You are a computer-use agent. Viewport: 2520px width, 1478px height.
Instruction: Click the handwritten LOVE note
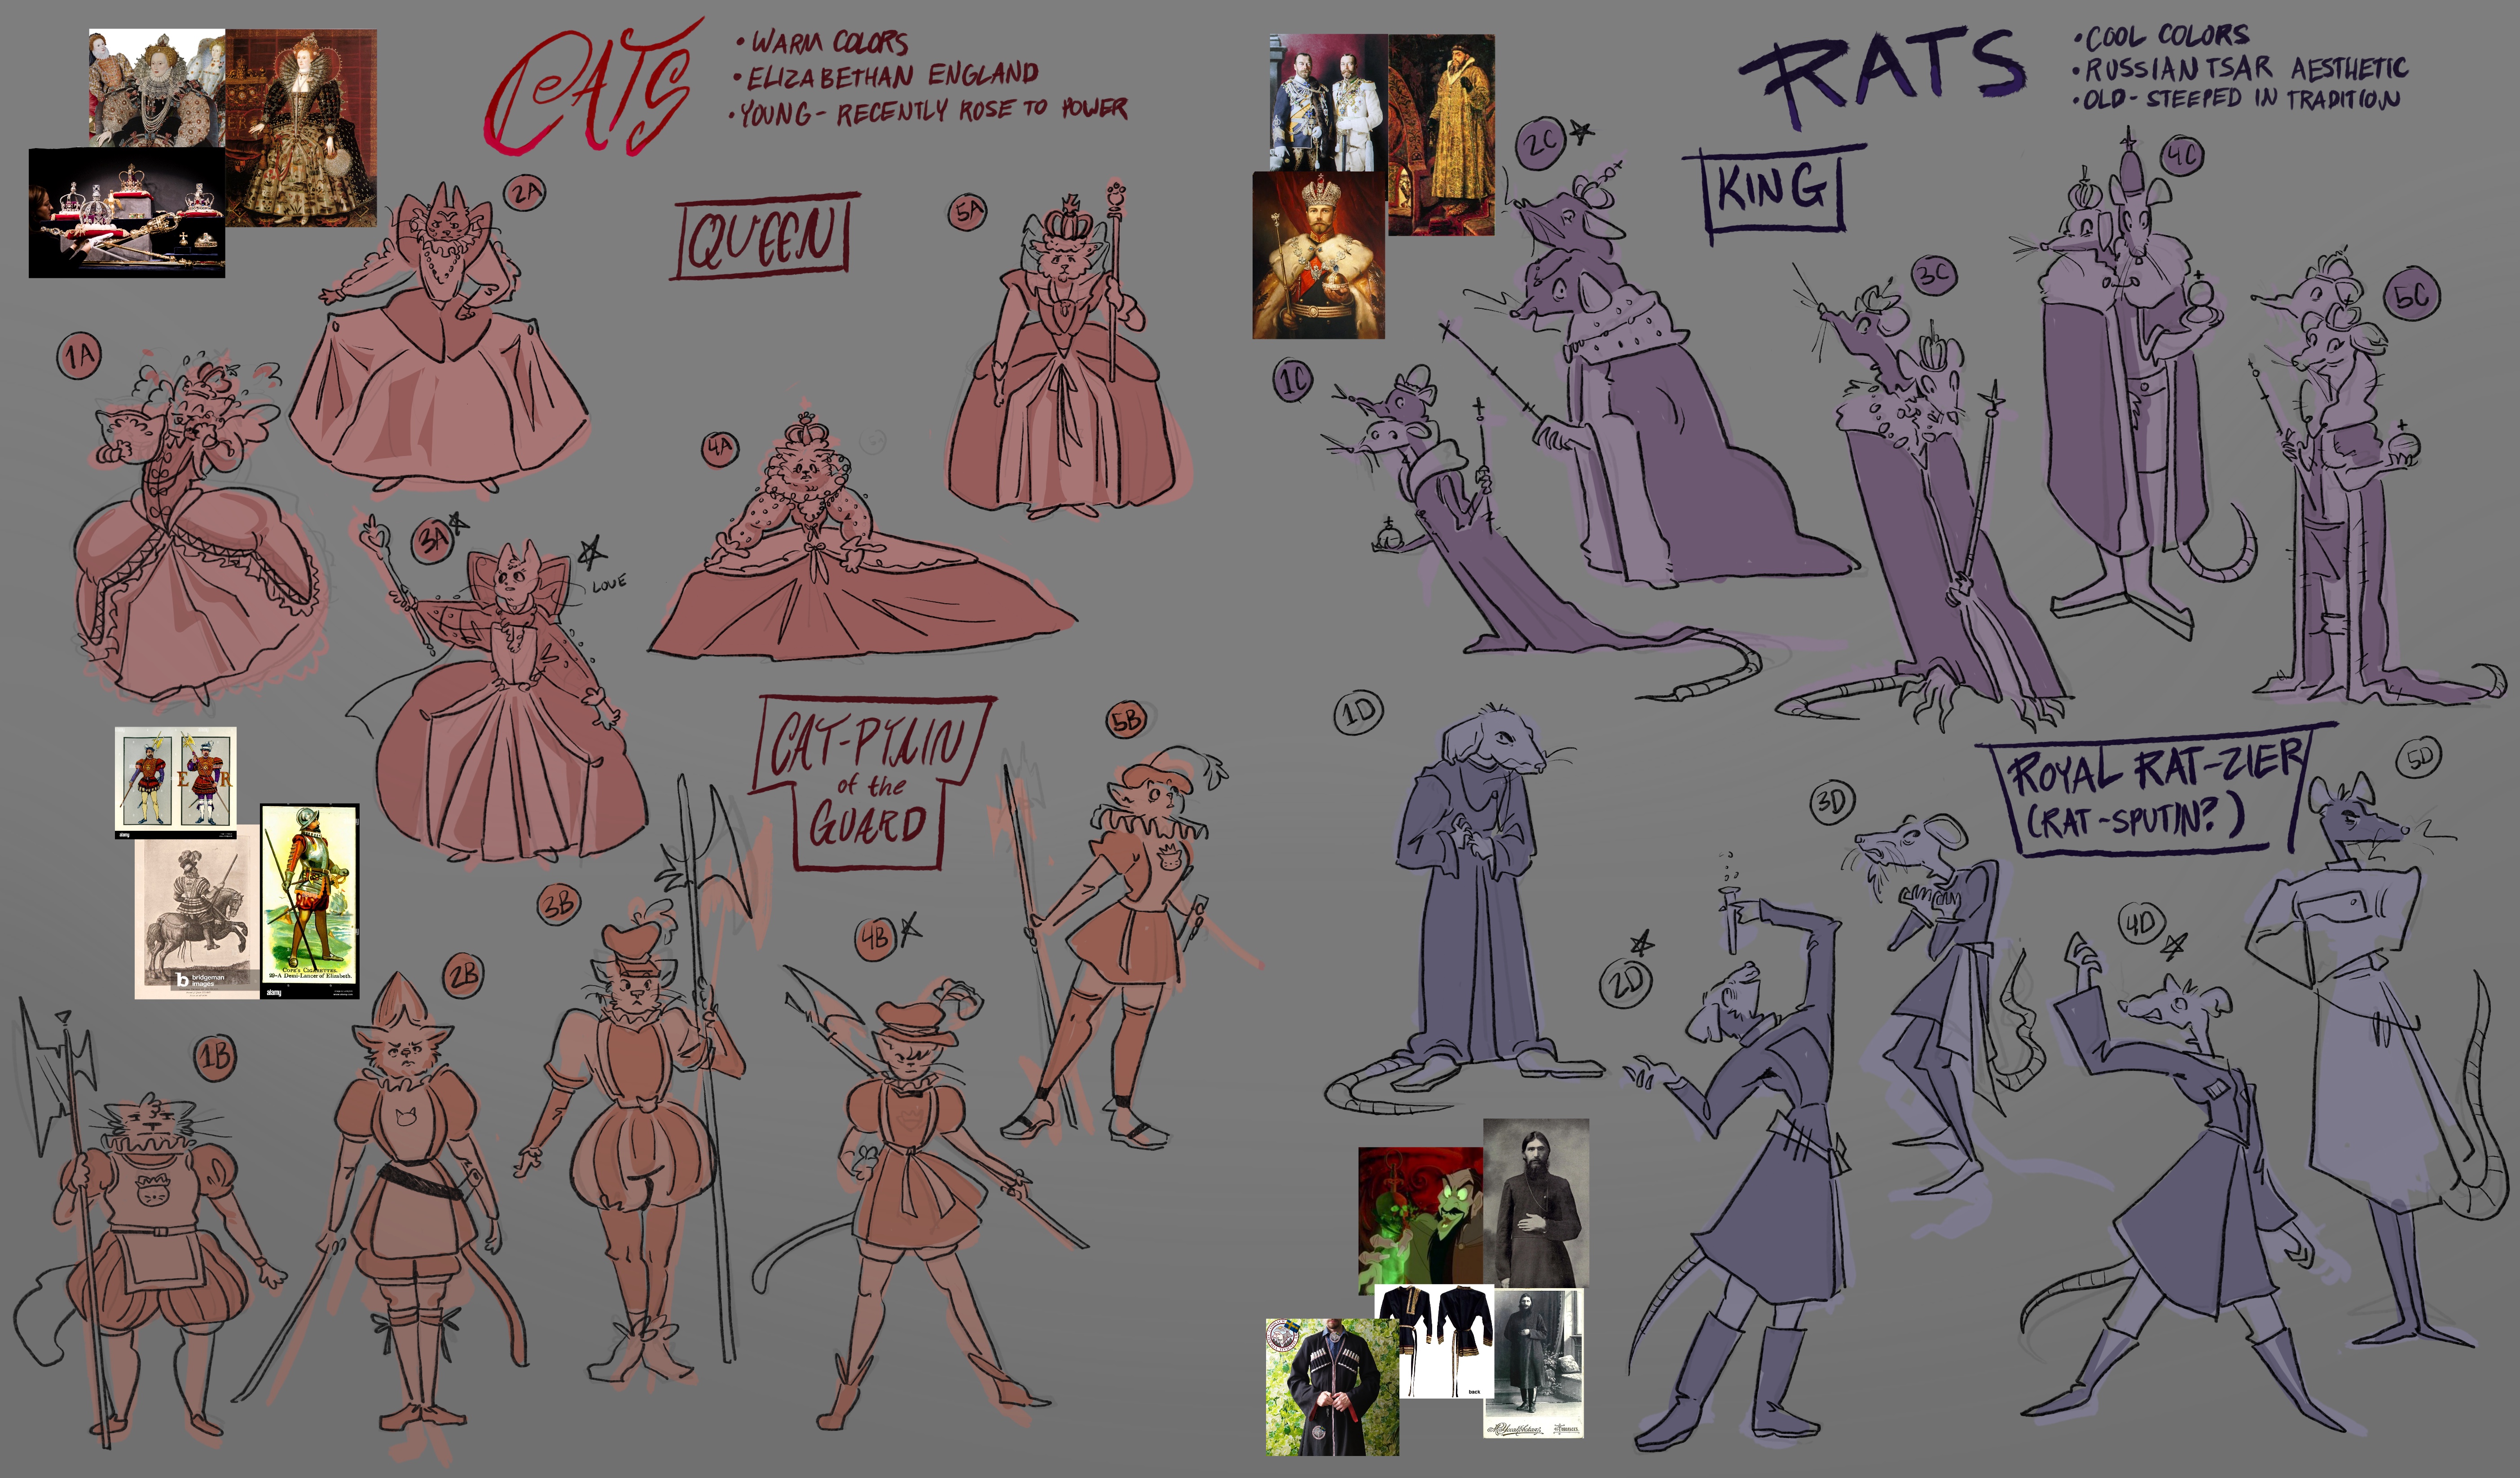tap(608, 583)
